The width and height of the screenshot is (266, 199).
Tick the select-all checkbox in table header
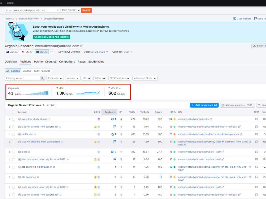click(14, 112)
